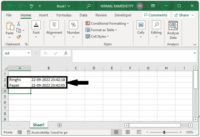Switch to Page Break Preview

(x=139, y=132)
